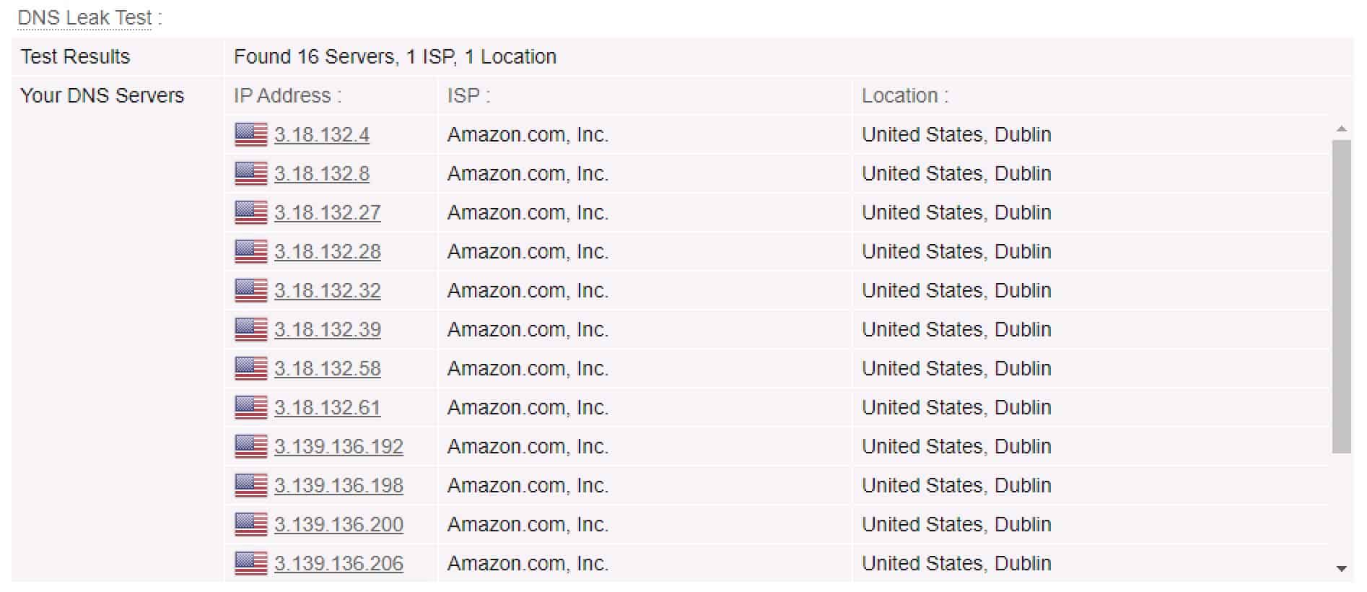Open the IP address link 3.18.132.61
Image resolution: width=1367 pixels, height=592 pixels.
pyautogui.click(x=328, y=408)
